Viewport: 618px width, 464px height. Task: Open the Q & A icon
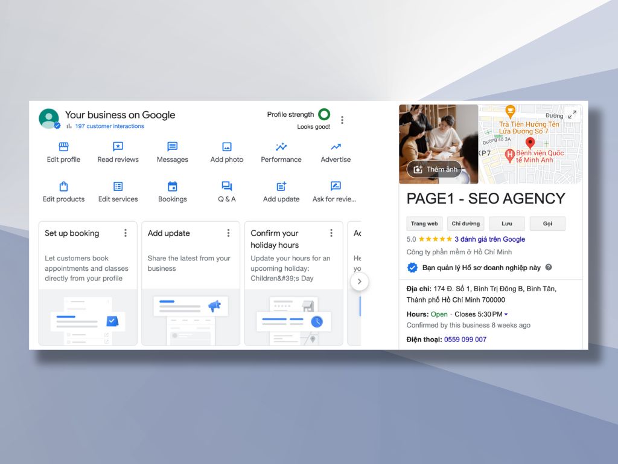tap(227, 186)
